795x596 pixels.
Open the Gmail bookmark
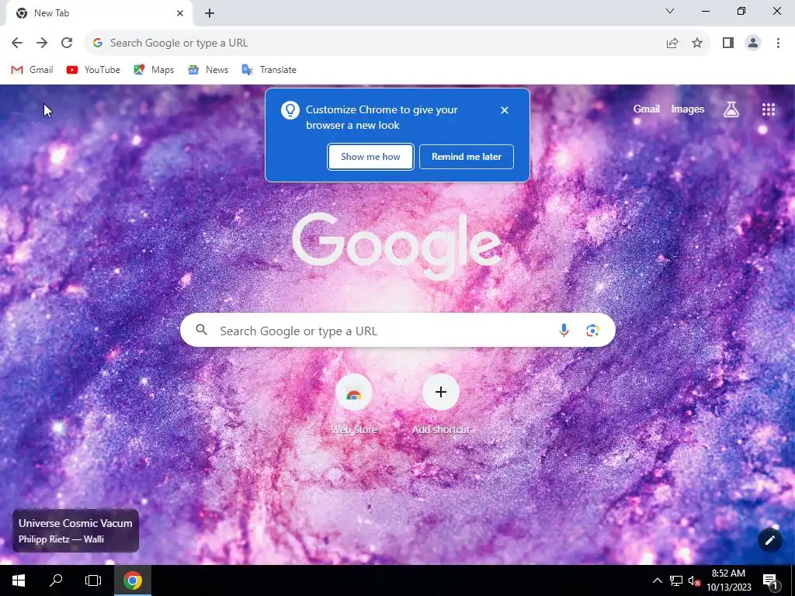pos(32,70)
